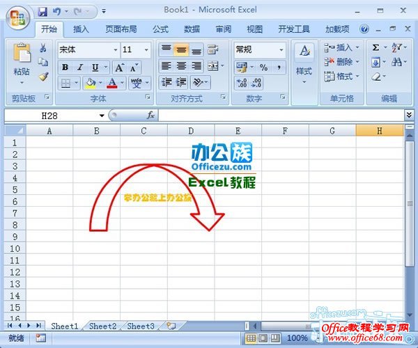The height and width of the screenshot is (348, 418).
Task: Apply percent style
Action: pos(263,68)
